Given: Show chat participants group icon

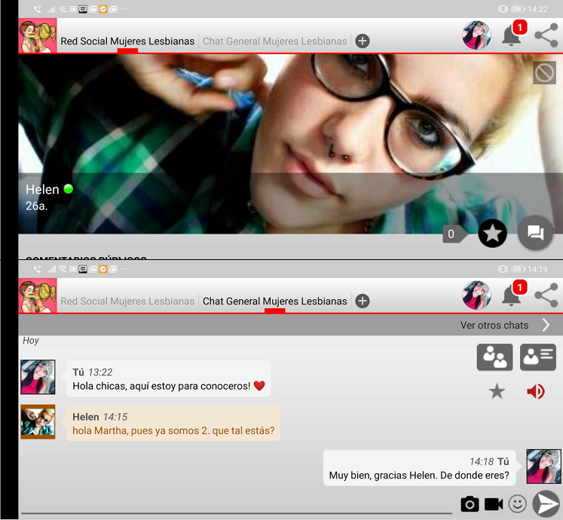Looking at the screenshot, I should 494,357.
